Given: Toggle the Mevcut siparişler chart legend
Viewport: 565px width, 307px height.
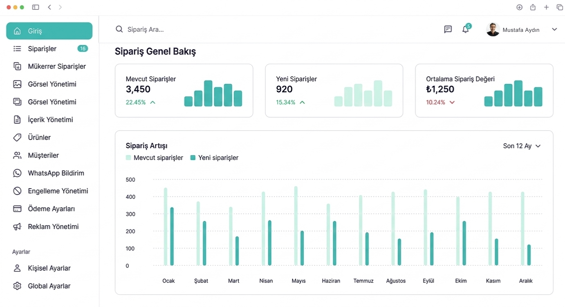Looking at the screenshot, I should (155, 158).
